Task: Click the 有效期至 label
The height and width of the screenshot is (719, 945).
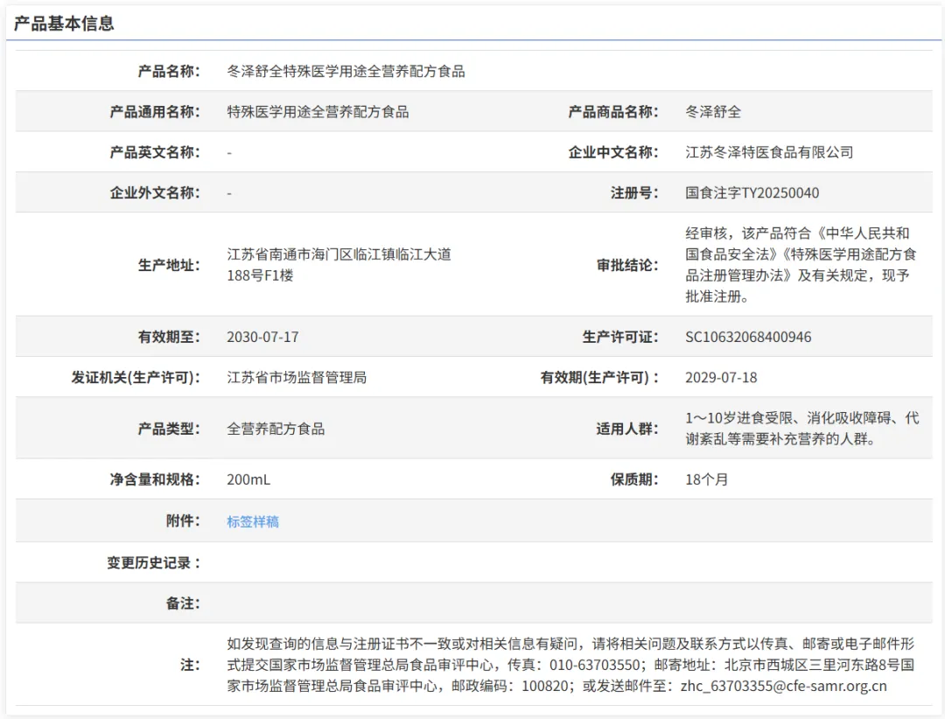Action: click(x=169, y=337)
